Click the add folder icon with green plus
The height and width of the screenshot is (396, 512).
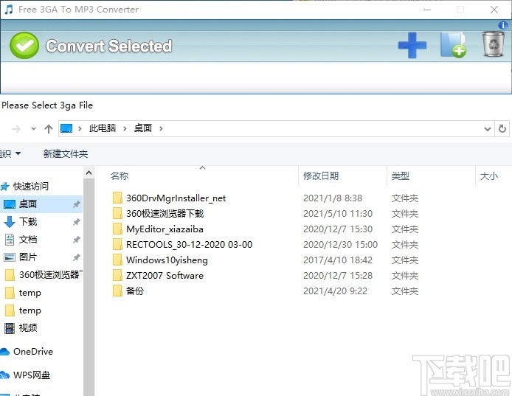point(453,45)
